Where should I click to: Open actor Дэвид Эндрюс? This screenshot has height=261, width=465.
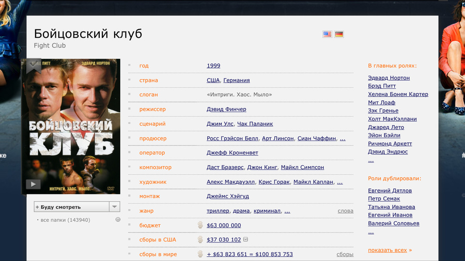point(388,151)
